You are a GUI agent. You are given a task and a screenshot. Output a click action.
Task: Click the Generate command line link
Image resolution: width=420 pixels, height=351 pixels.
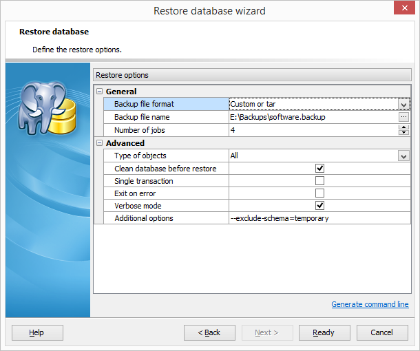[370, 304]
